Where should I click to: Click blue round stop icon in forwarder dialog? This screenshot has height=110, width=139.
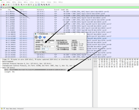40,37
